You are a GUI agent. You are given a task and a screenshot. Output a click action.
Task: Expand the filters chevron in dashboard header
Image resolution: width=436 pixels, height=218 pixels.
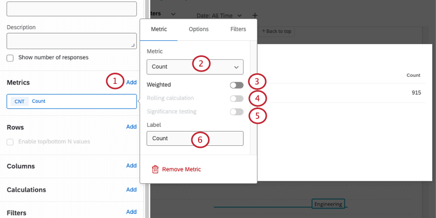point(173,14)
